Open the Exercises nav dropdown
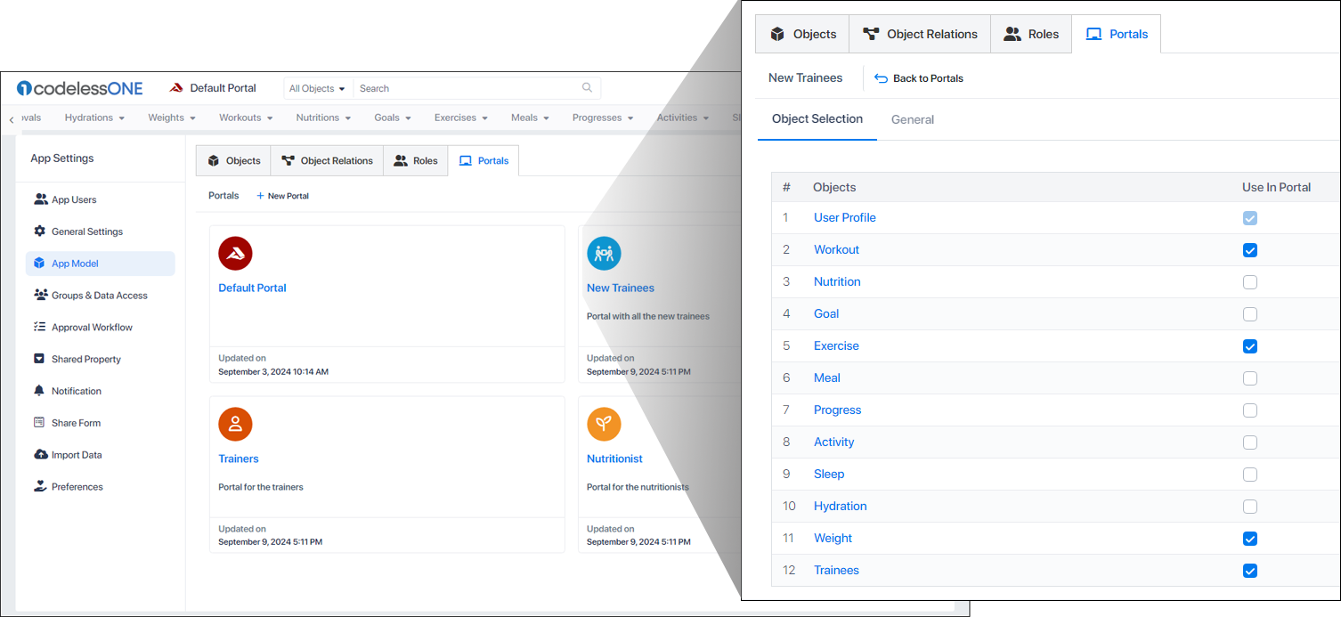 point(461,118)
